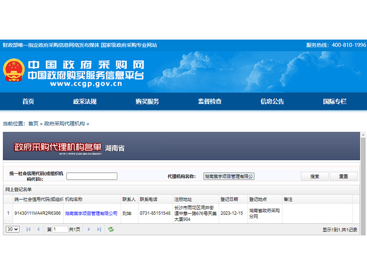Screen dimensions: 367x275
Task: Click the record count text 显示1到1,共1记录
Action: tap(340, 230)
